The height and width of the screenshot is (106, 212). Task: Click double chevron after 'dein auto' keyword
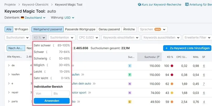tap(94, 84)
